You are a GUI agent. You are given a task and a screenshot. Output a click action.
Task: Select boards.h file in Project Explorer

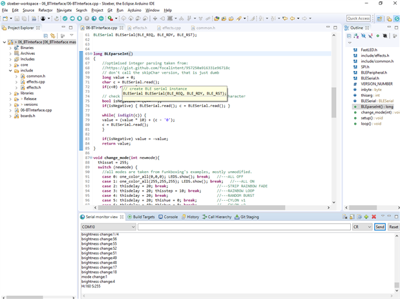click(27, 116)
